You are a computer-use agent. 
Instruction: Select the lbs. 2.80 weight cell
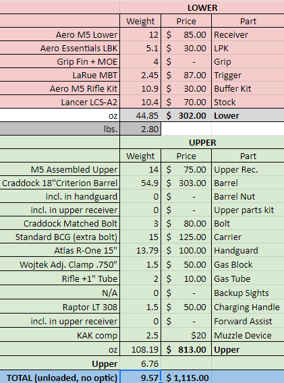[140, 129]
